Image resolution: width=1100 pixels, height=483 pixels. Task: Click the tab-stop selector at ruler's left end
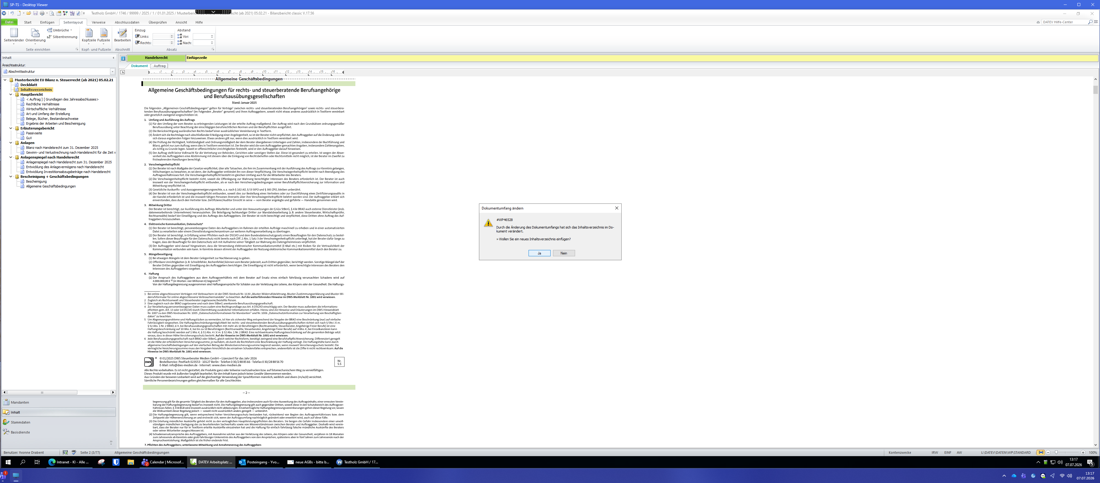(x=123, y=72)
